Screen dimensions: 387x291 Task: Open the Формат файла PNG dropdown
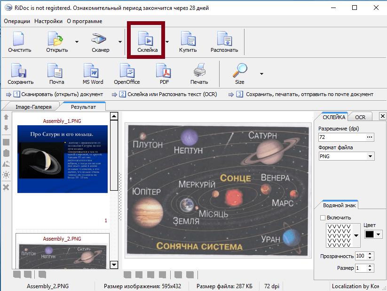tap(370, 156)
